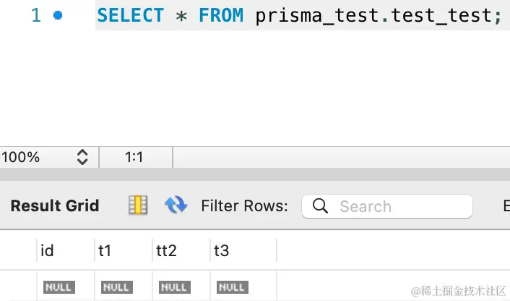Select the t3 column header
510x301 pixels.
243,250
